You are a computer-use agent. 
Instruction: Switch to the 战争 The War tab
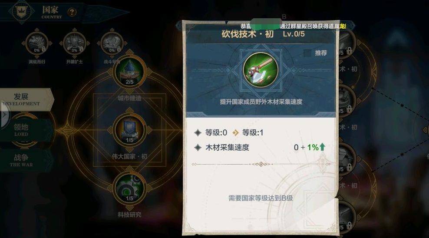coord(25,160)
